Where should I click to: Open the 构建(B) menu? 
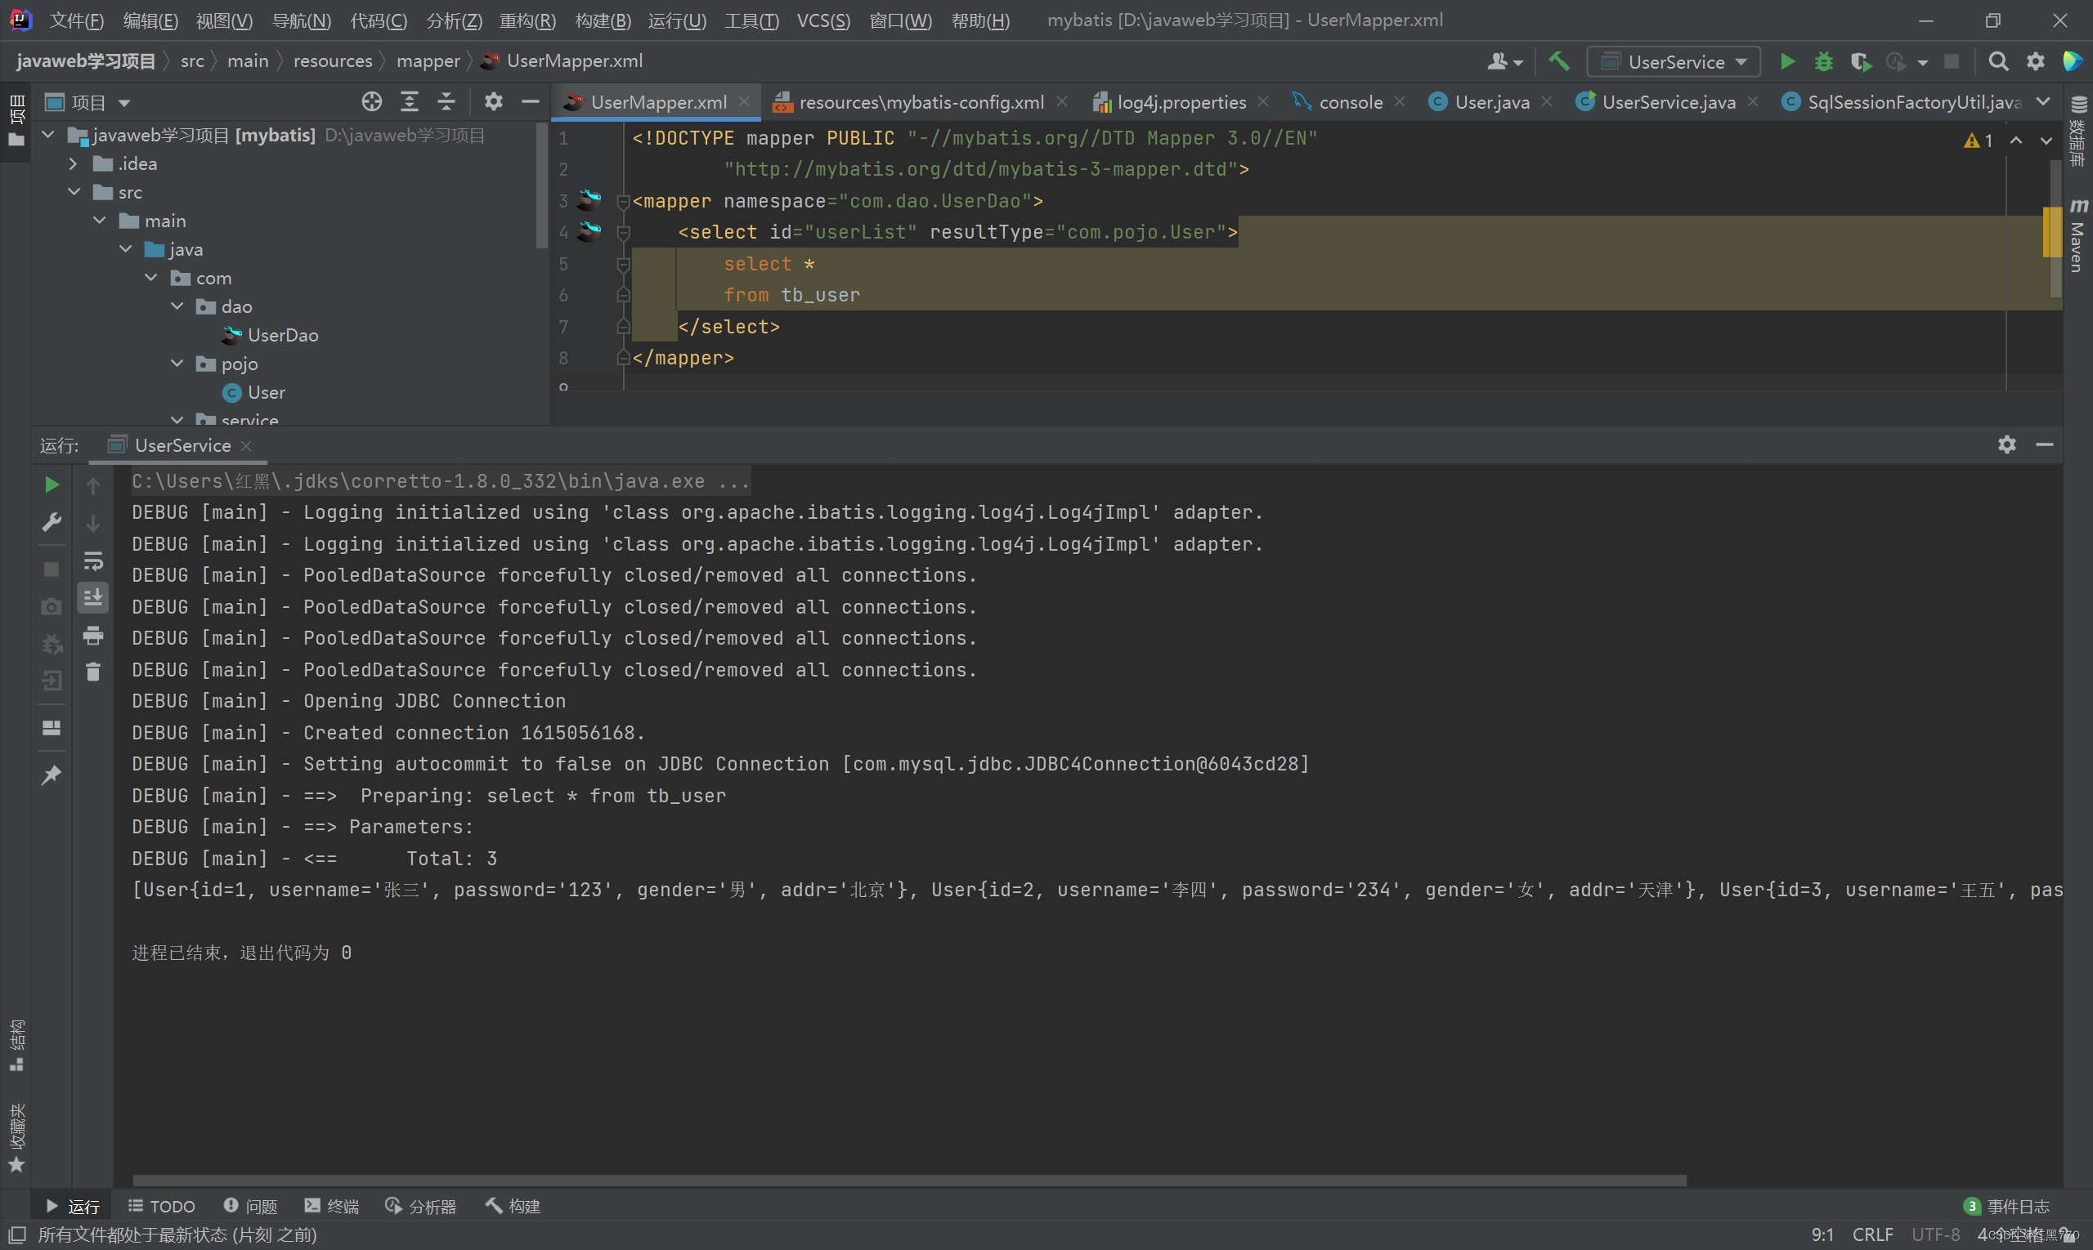603,20
